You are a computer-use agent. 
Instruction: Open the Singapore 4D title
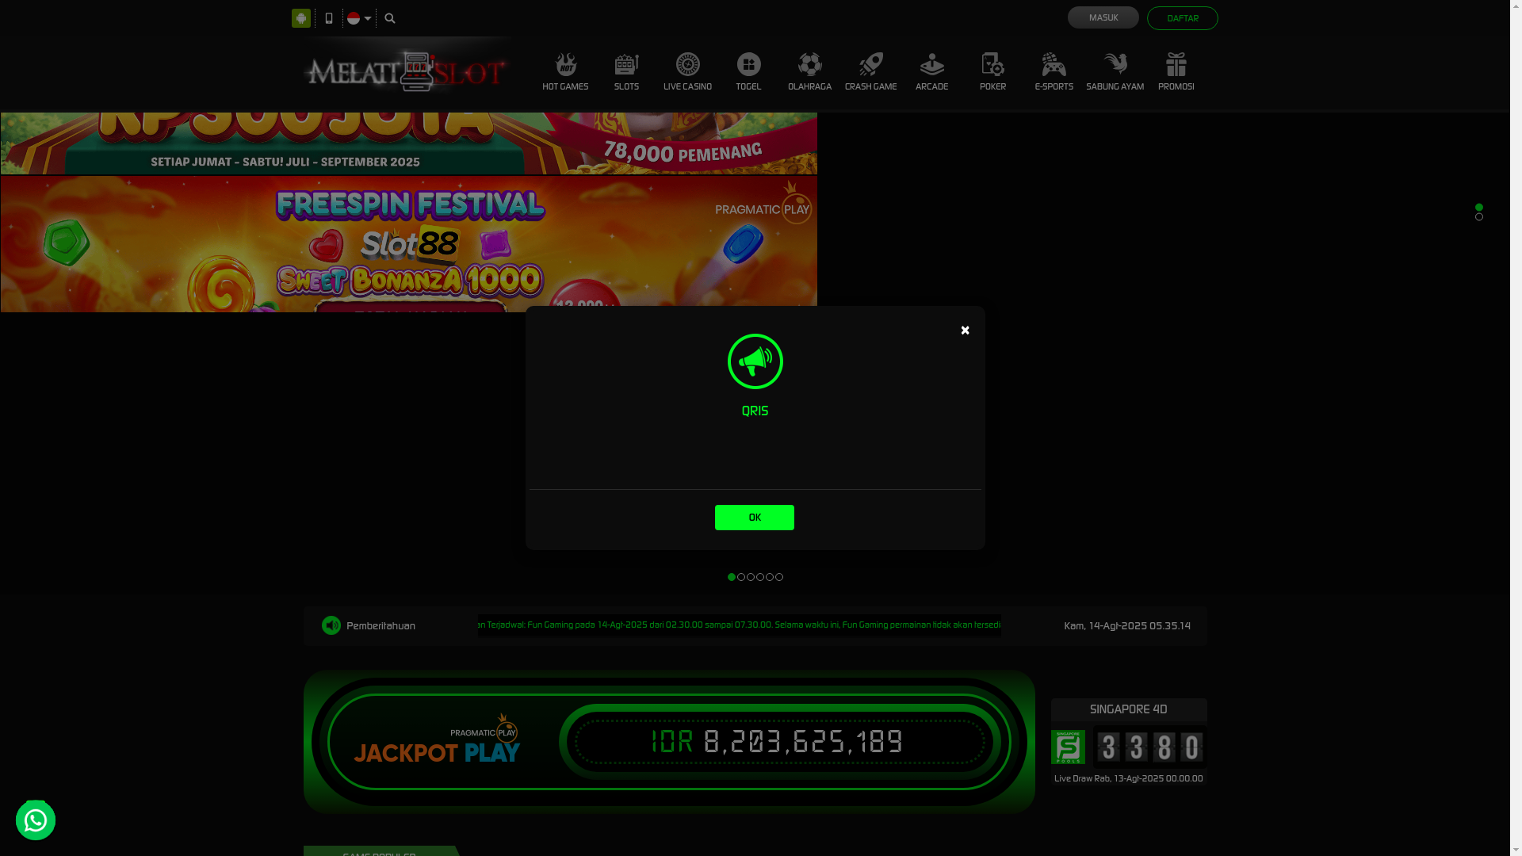(1128, 709)
